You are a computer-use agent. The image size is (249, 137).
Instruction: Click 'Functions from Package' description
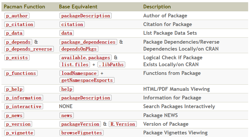pos(172,73)
